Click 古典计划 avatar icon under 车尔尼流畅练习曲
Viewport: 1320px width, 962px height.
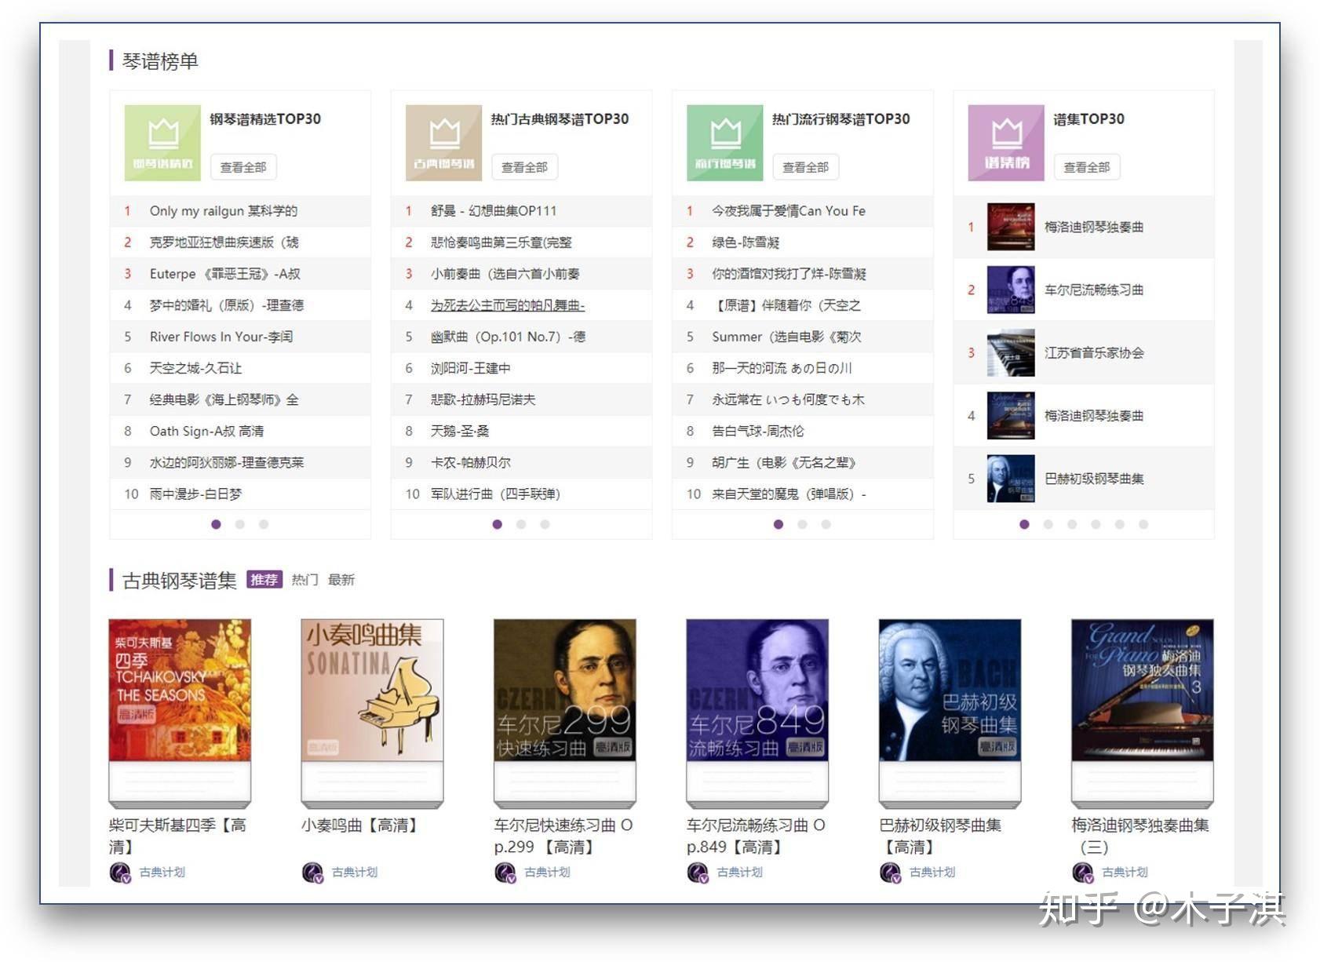click(698, 872)
